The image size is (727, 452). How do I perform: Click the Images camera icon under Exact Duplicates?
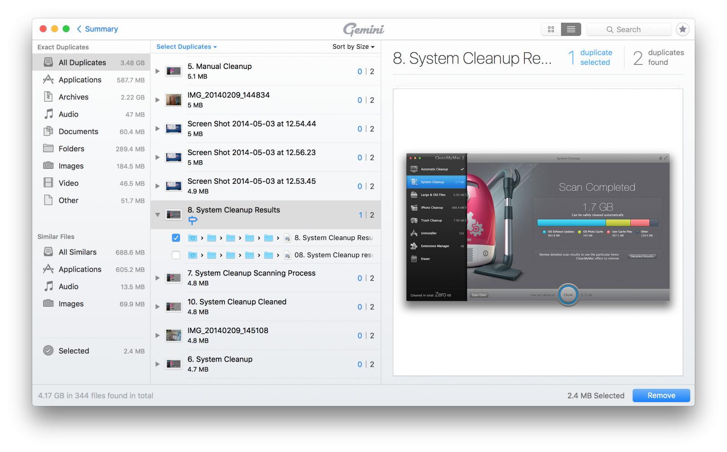point(48,166)
